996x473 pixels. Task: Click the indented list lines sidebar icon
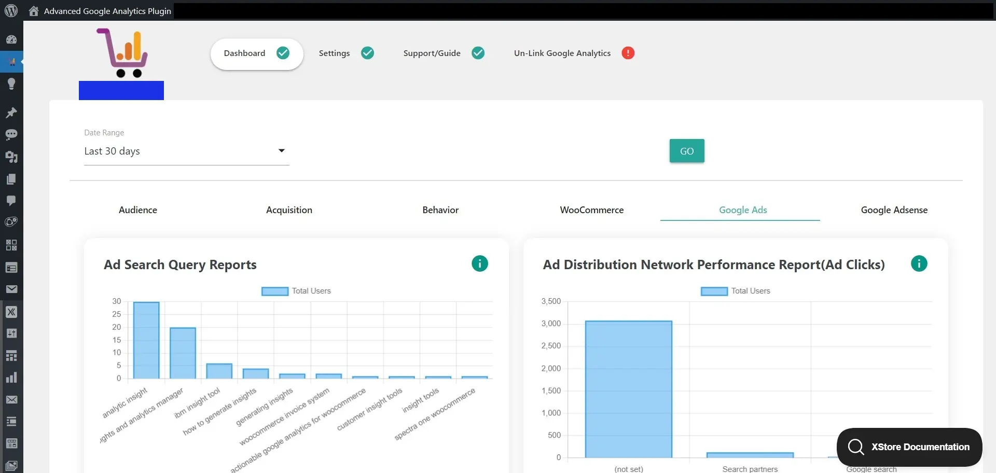click(x=11, y=422)
